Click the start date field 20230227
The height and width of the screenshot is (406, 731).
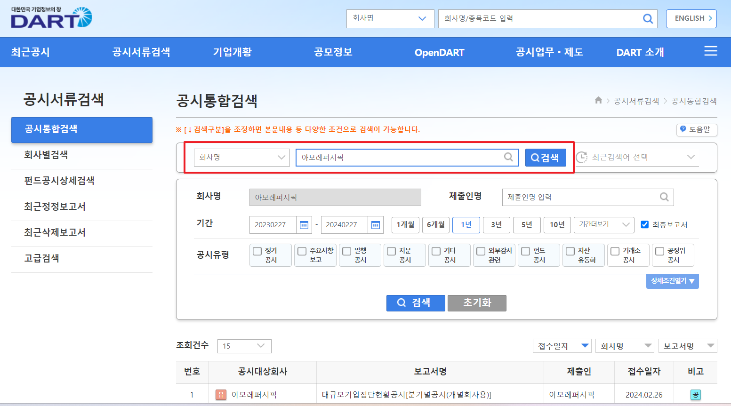[273, 225]
